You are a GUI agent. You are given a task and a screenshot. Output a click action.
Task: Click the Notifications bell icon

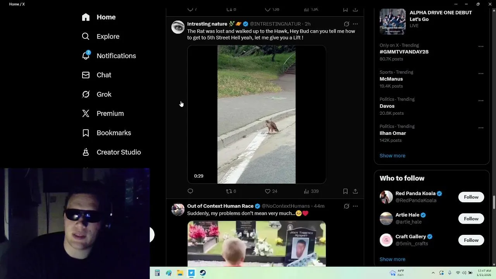coord(86,56)
